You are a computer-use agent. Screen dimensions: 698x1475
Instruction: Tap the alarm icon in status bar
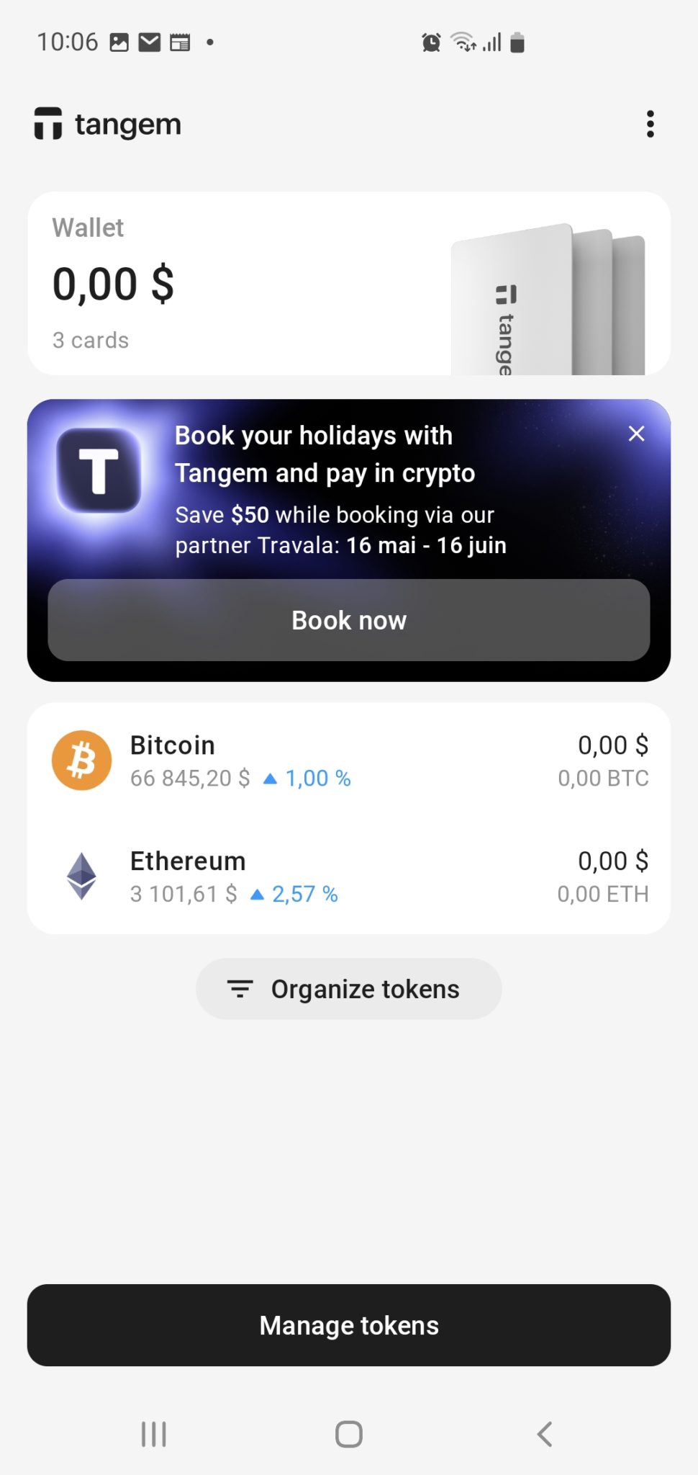431,42
